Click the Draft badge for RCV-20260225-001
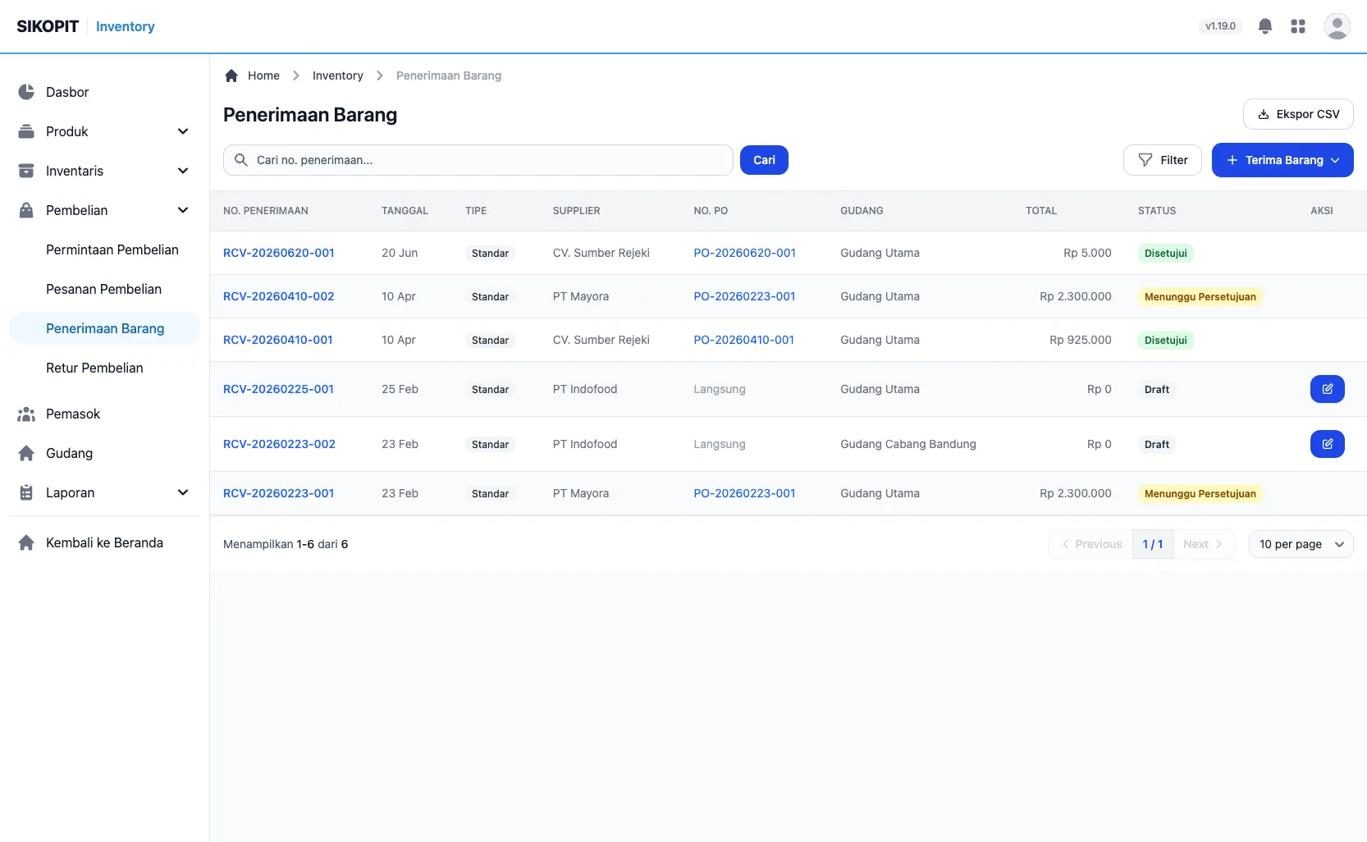This screenshot has width=1367, height=842. click(1157, 389)
